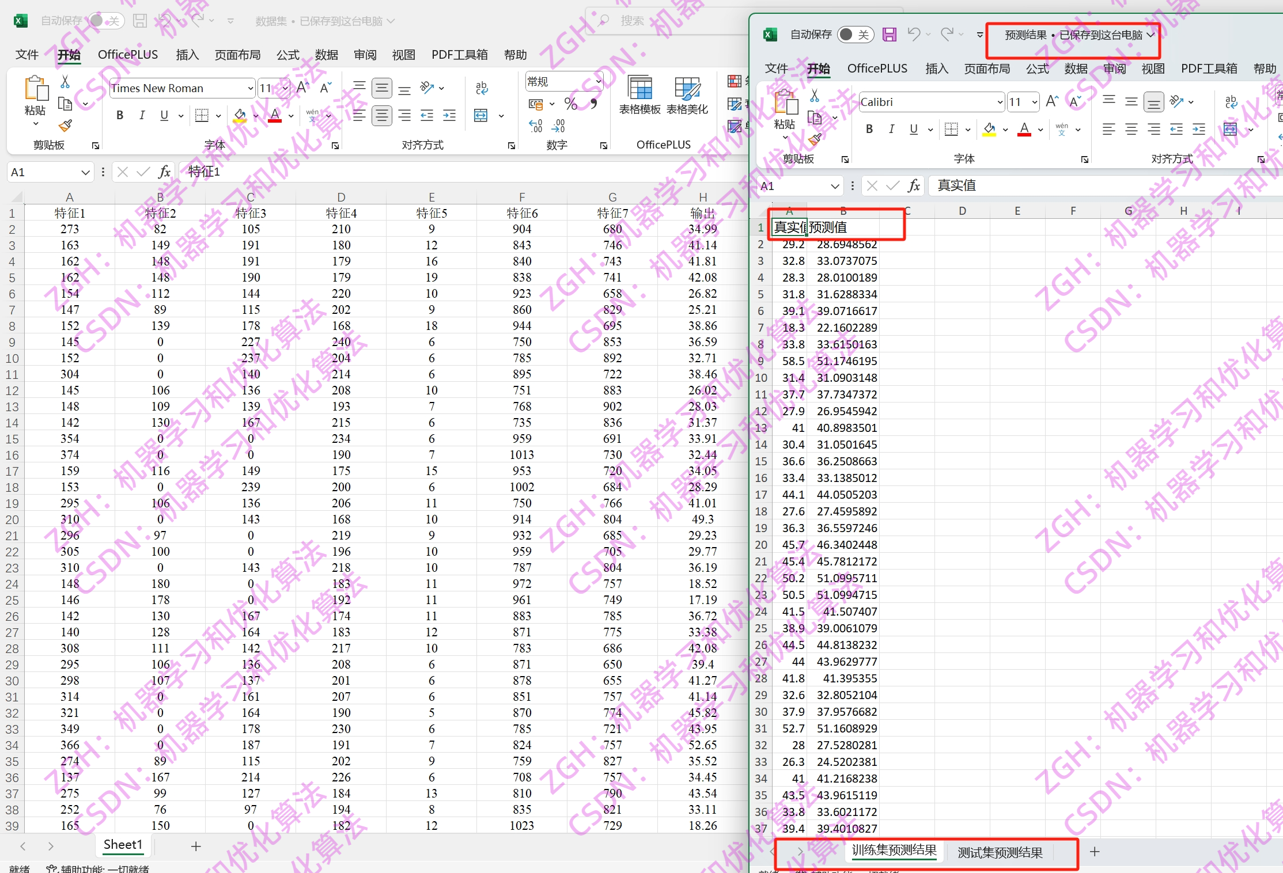
Task: Click insert function fx icon in left window
Action: [164, 172]
